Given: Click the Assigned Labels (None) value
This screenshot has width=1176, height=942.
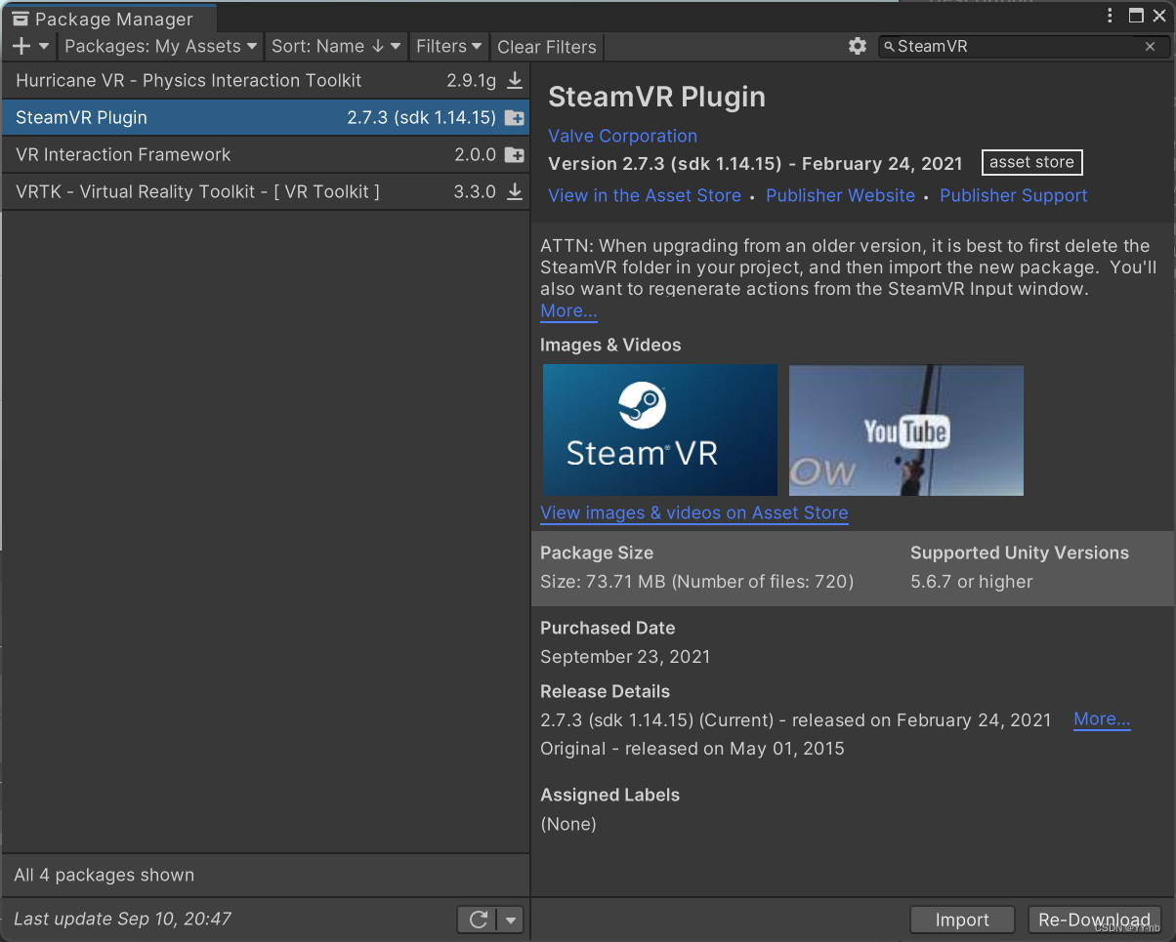Looking at the screenshot, I should click(568, 824).
